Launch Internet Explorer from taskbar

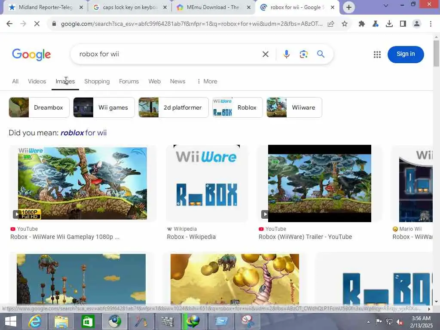pos(35,321)
